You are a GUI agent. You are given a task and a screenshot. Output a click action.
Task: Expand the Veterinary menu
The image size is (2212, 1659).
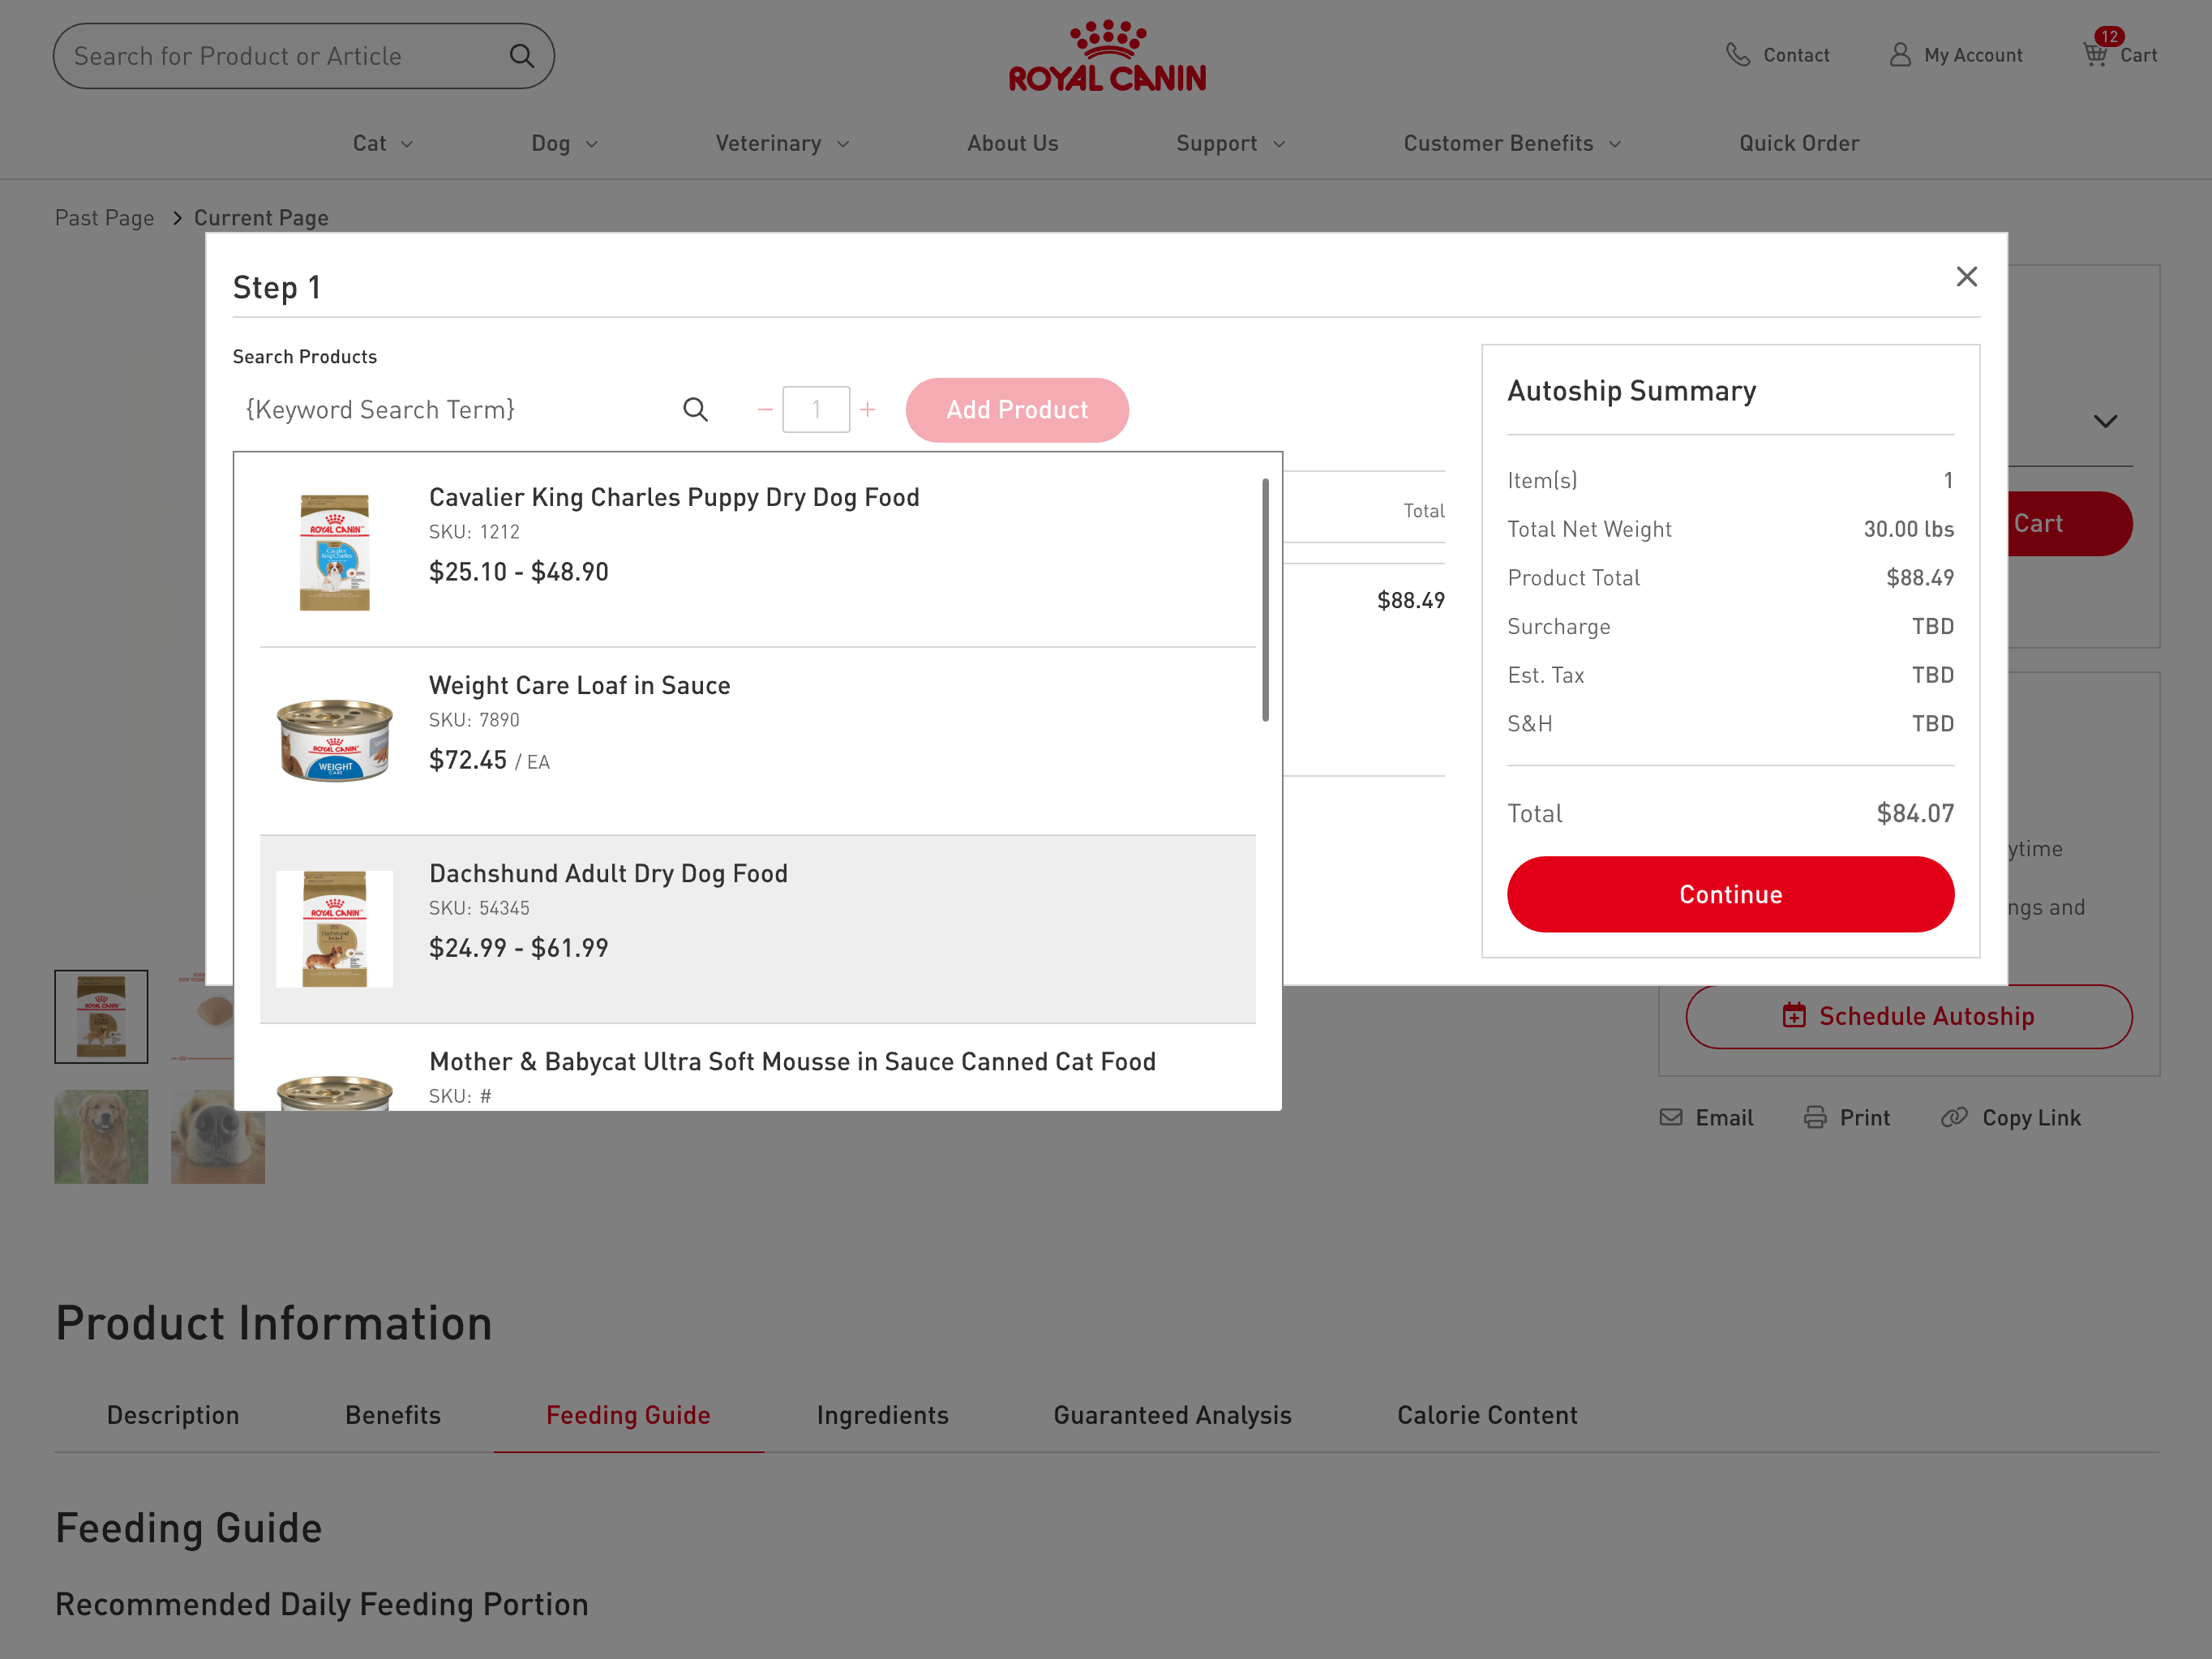pyautogui.click(x=782, y=143)
